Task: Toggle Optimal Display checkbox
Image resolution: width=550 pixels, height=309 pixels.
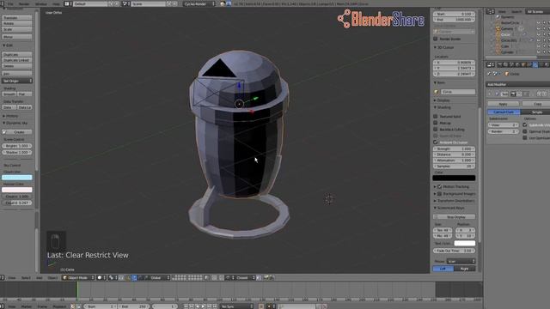Action: 525,131
